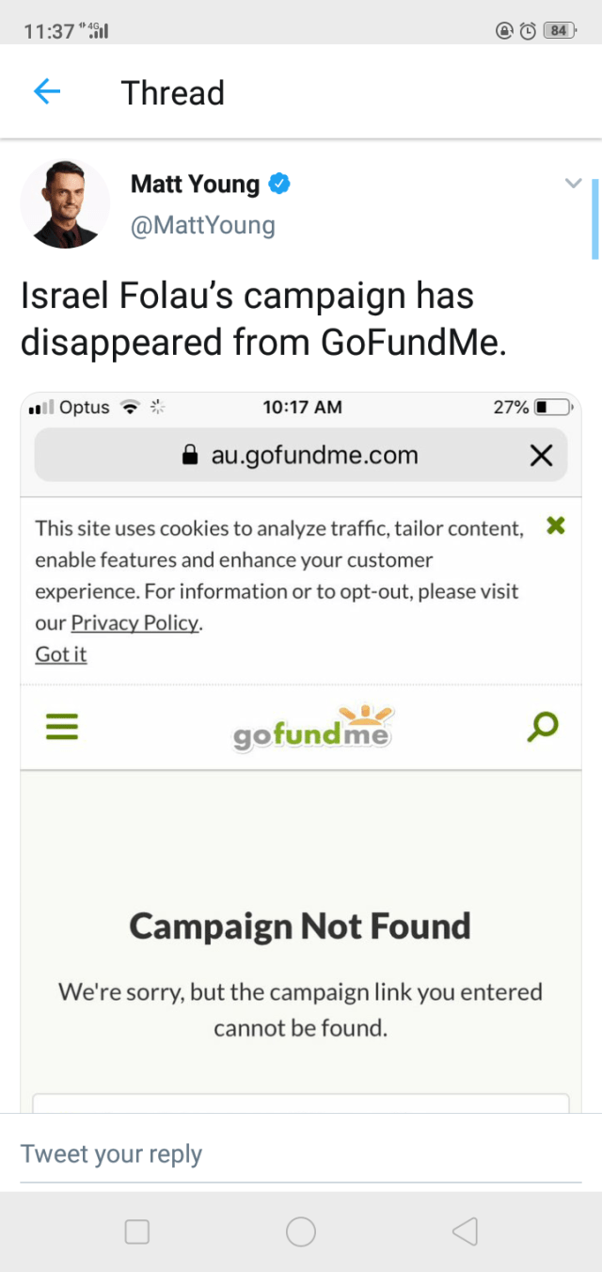Dismiss the cookie notice green X

pos(555,526)
